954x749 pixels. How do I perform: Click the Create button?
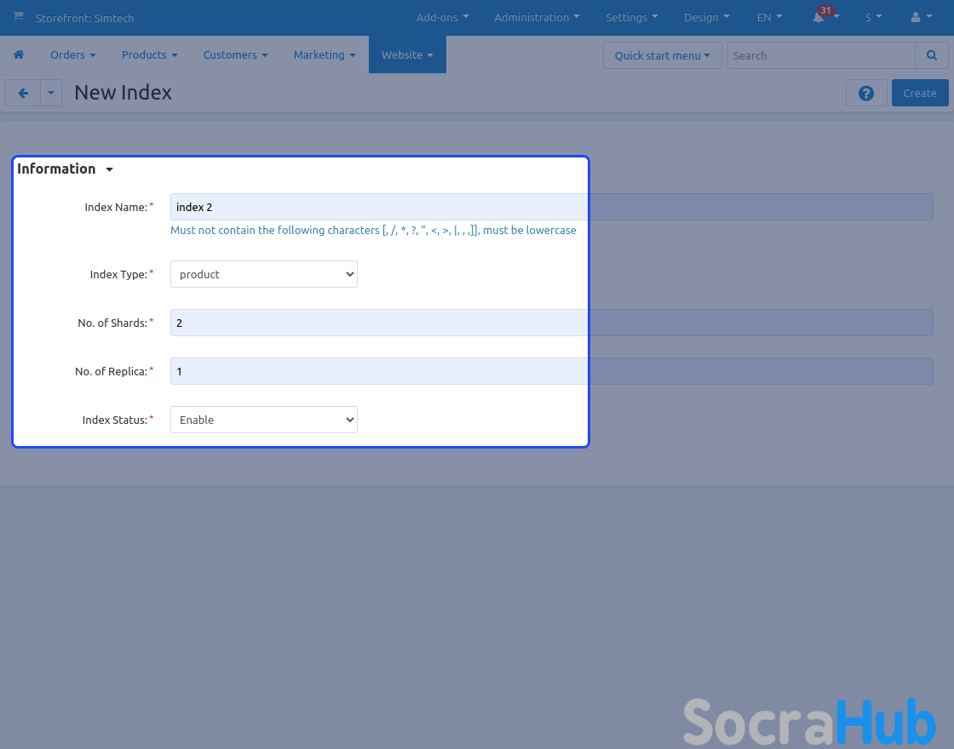pyautogui.click(x=919, y=93)
